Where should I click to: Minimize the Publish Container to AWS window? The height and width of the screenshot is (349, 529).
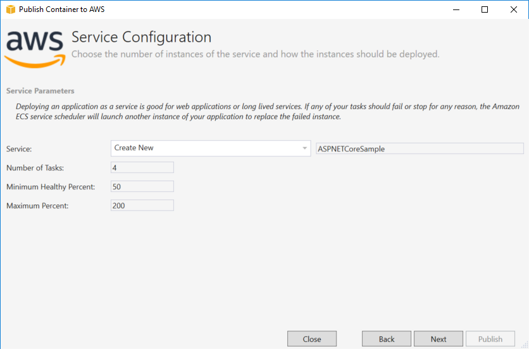[x=456, y=9]
